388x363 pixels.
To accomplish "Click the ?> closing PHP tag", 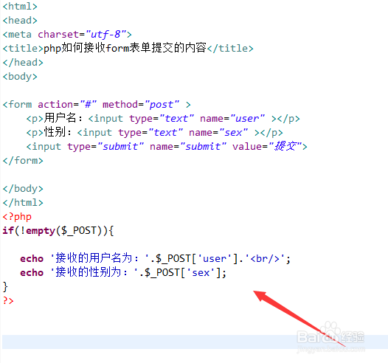I will tap(8, 300).
